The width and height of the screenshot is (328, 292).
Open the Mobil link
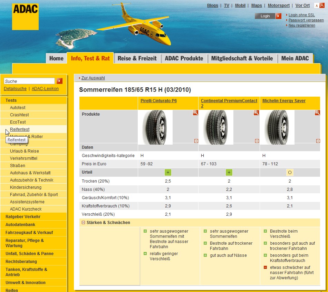click(x=240, y=6)
